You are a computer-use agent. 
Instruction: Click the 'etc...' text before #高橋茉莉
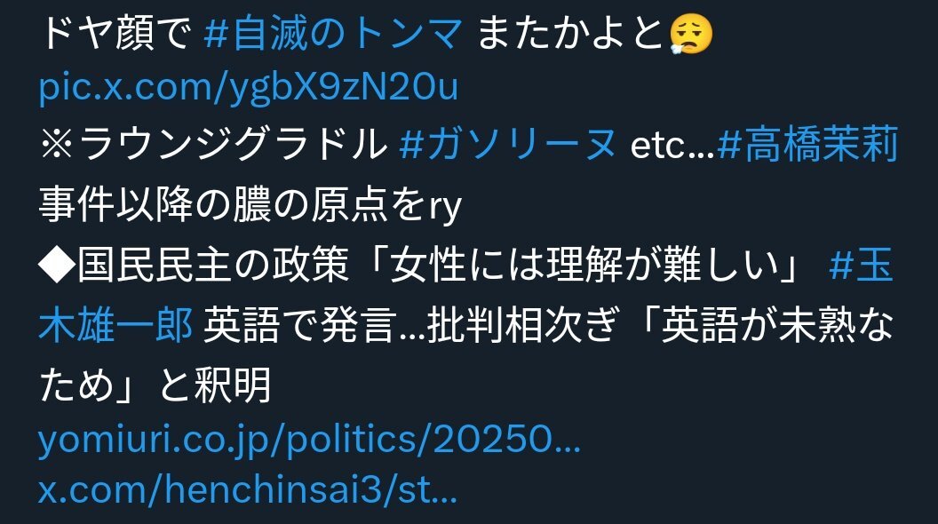pos(672,146)
